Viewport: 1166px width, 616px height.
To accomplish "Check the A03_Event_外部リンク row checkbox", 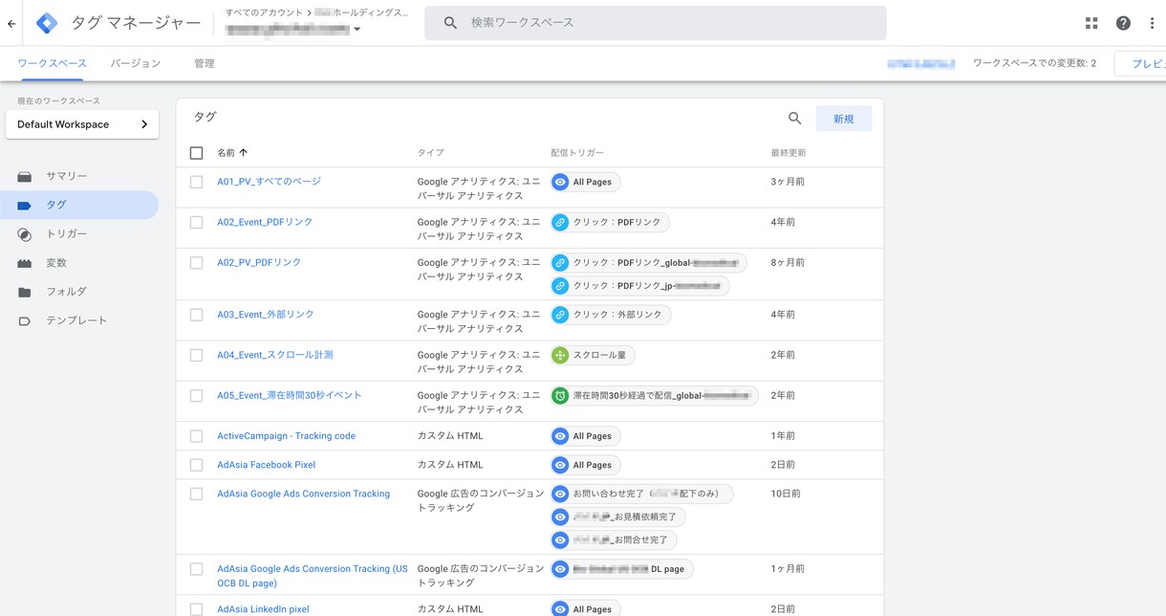I will pyautogui.click(x=197, y=315).
